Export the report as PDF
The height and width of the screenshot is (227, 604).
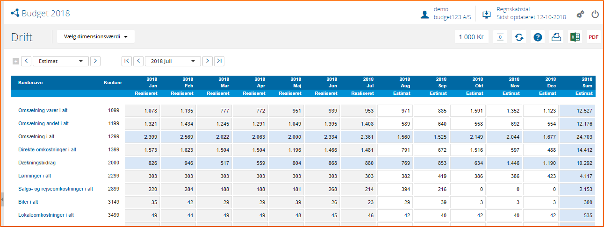[x=593, y=37]
